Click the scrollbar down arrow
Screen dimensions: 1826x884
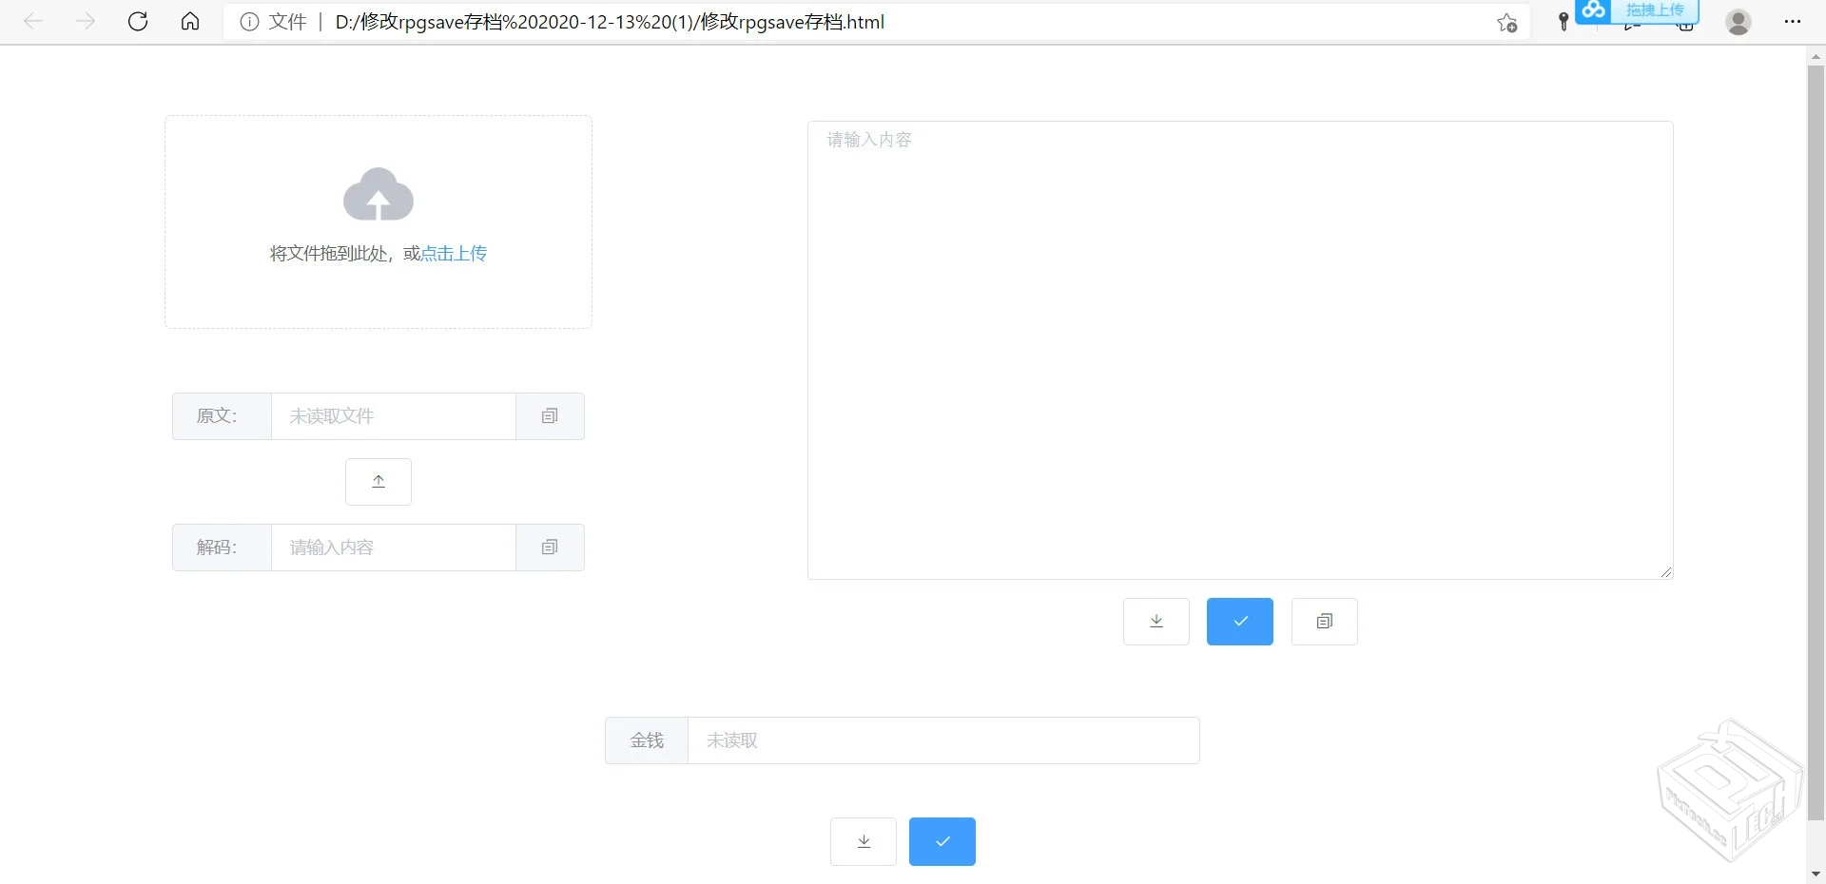[x=1816, y=874]
